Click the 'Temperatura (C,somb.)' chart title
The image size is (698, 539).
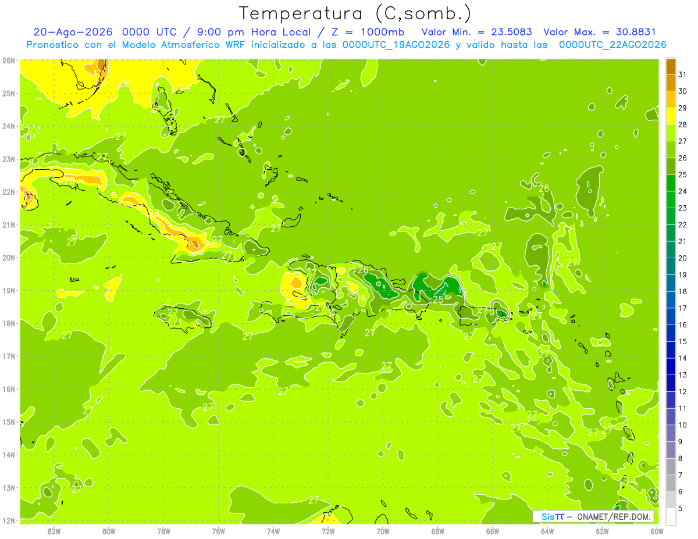pyautogui.click(x=355, y=13)
